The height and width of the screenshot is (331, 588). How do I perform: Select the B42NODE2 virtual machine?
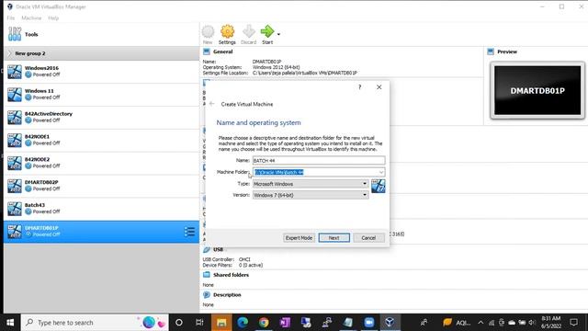(101, 163)
